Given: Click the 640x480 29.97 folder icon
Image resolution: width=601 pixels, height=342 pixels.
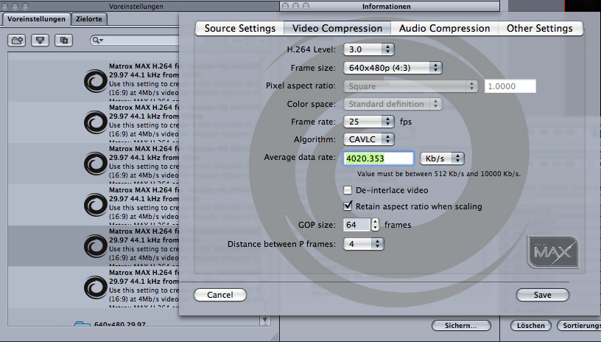Looking at the screenshot, I should coord(83,325).
